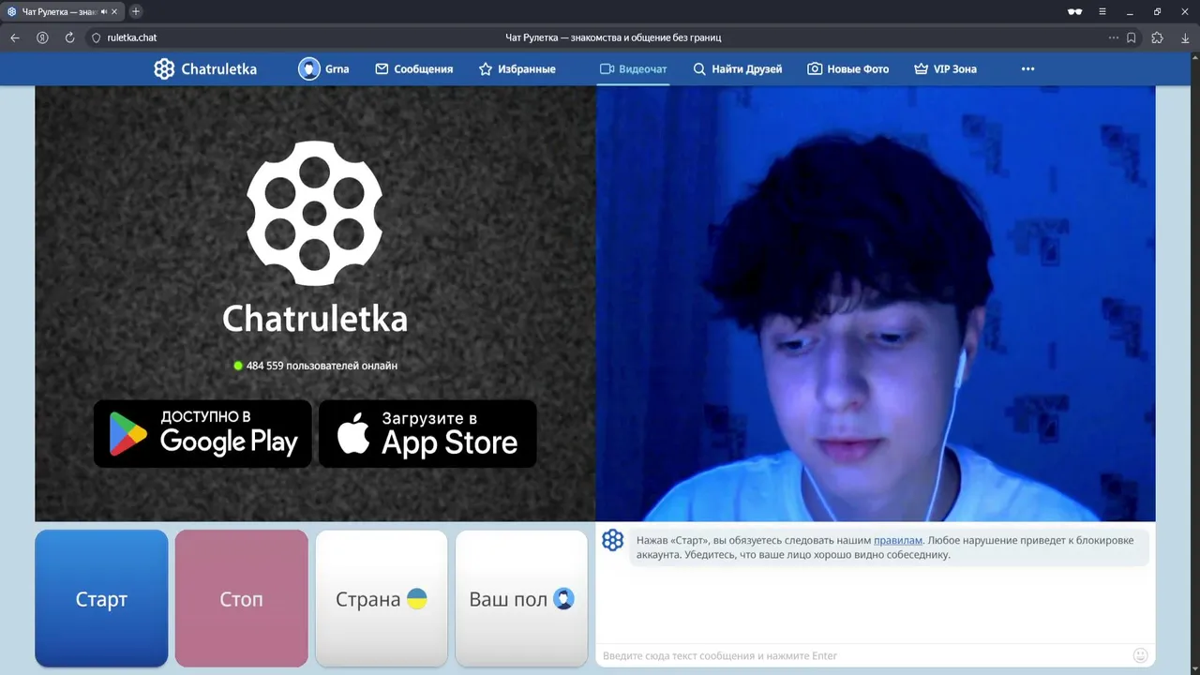Click the 484 559 пользователей онлайн counter
1200x675 pixels.
315,366
